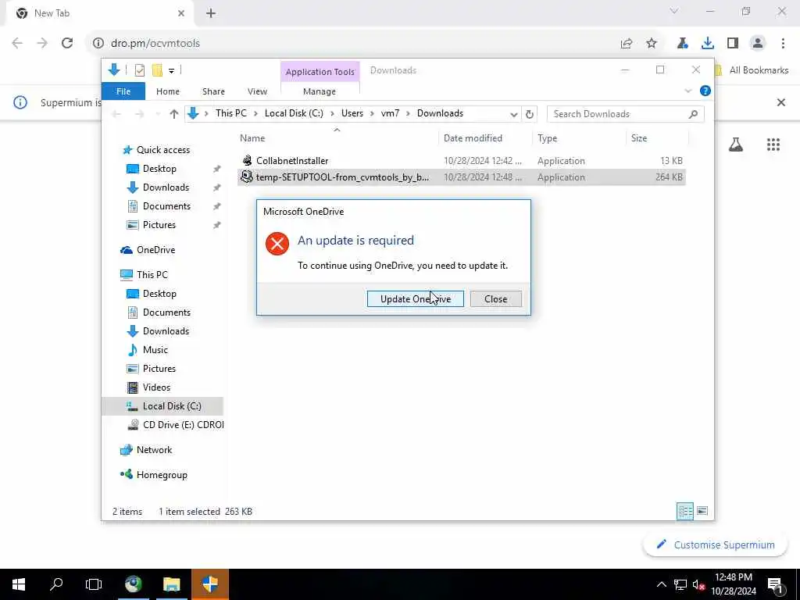Click Customise Supermium button

715,545
